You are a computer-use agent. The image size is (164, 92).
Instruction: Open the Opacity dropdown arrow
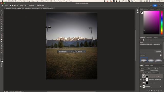pyautogui.click(x=159, y=71)
